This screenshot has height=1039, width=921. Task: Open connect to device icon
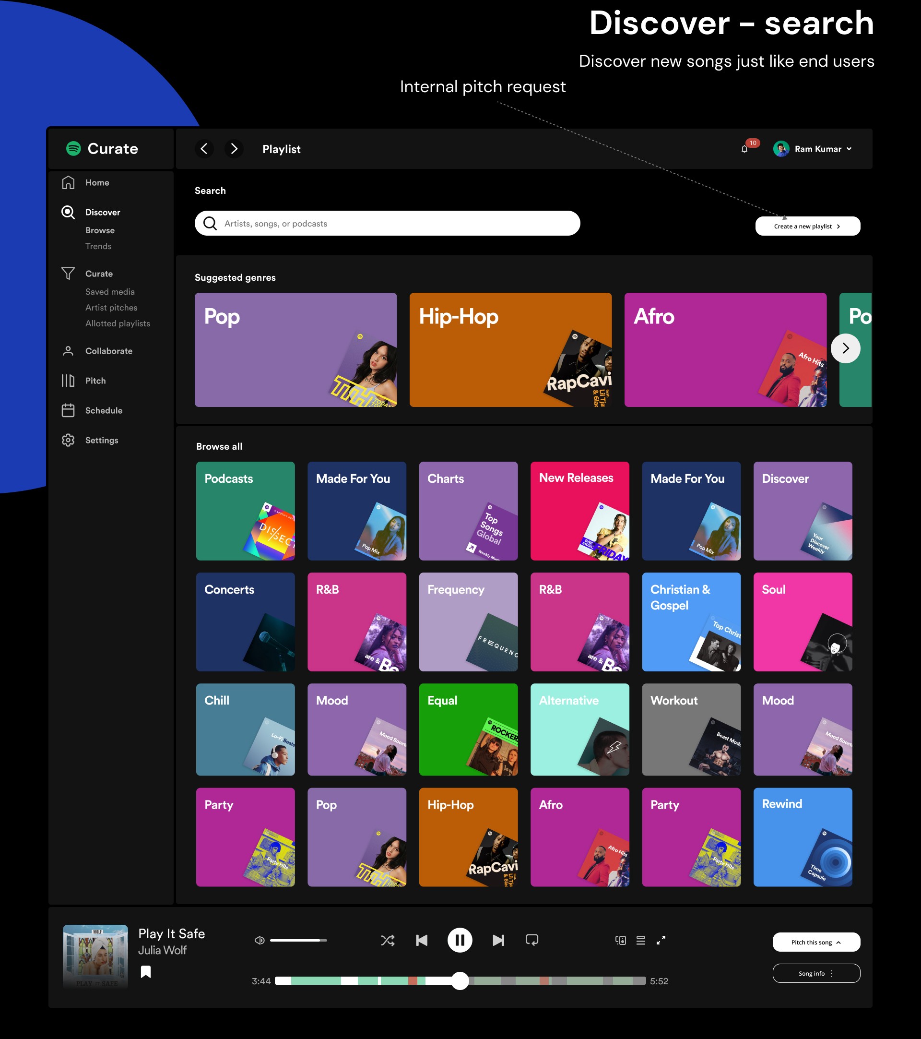tap(620, 941)
